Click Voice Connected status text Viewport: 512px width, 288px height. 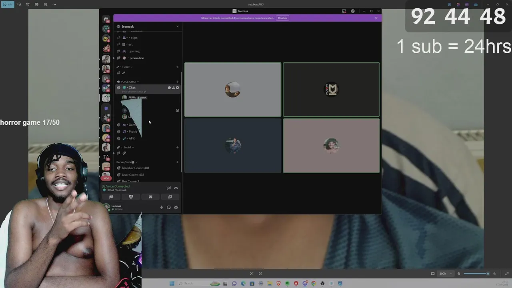point(118,186)
